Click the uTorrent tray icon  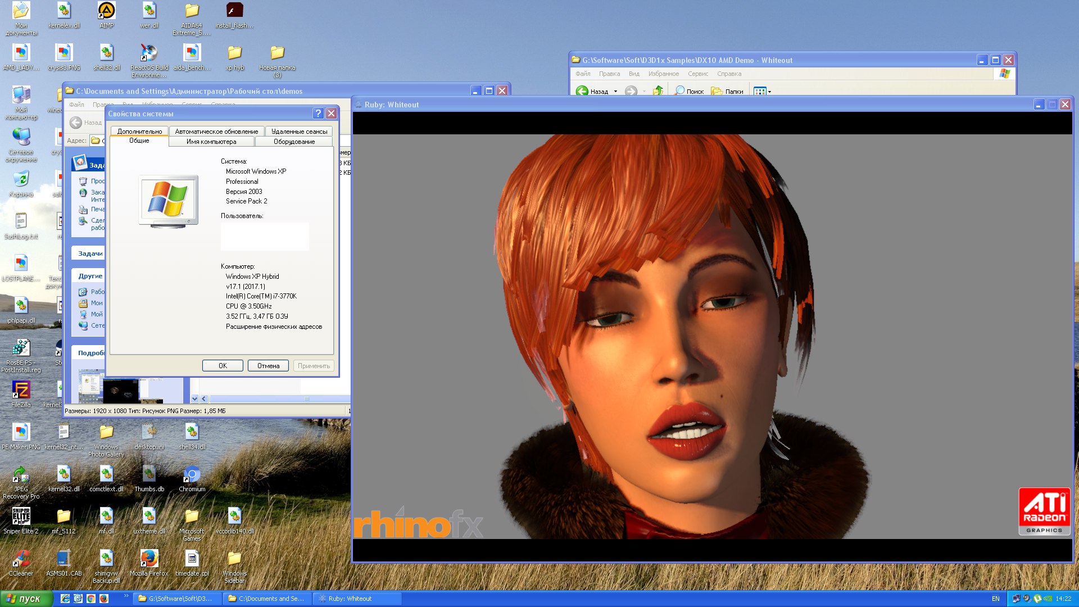pyautogui.click(x=1037, y=599)
